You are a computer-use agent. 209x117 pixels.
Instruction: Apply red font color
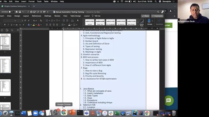(x=39, y=25)
